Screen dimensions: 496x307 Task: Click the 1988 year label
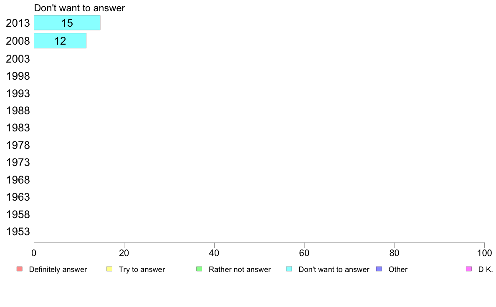pyautogui.click(x=18, y=111)
